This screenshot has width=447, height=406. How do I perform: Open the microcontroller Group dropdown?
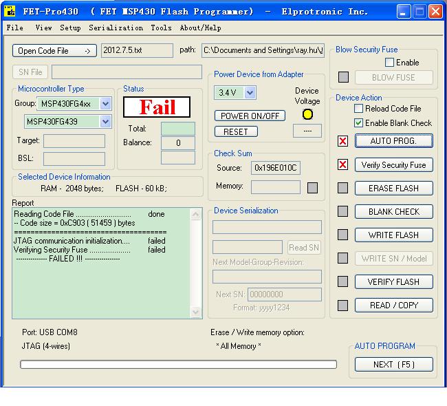pyautogui.click(x=105, y=104)
